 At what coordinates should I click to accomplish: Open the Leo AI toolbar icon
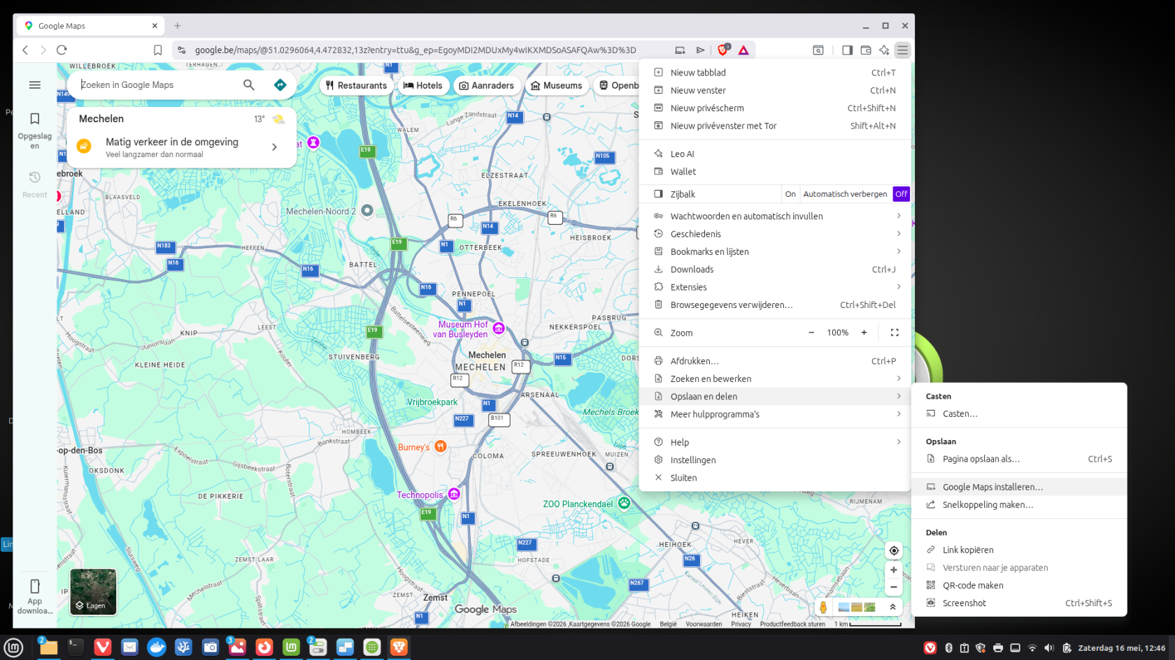pyautogui.click(x=884, y=50)
